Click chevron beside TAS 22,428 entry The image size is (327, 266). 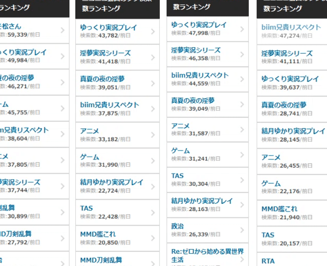coord(153,212)
